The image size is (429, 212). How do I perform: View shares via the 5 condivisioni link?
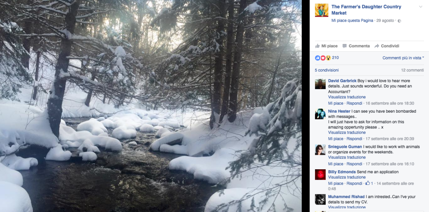[x=326, y=70]
